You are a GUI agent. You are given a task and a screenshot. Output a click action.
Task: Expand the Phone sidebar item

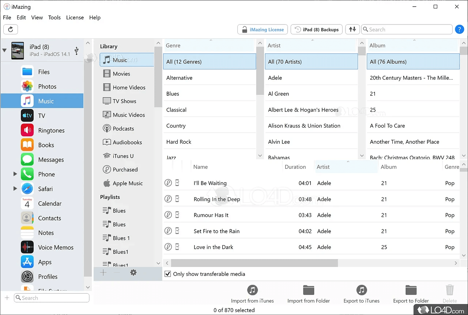15,174
